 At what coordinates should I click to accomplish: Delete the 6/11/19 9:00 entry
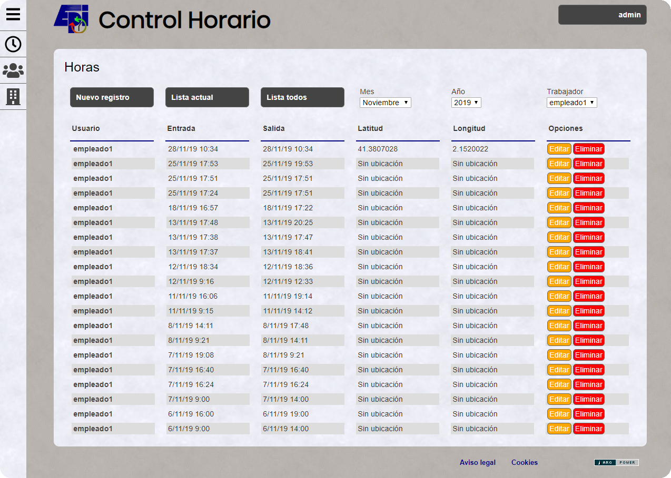click(x=588, y=429)
